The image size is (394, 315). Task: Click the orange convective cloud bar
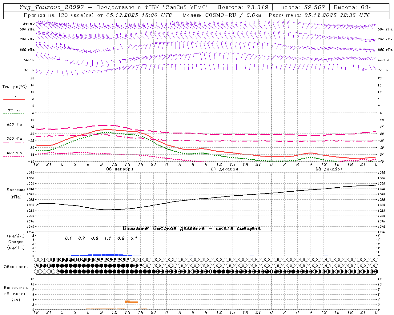(132, 302)
